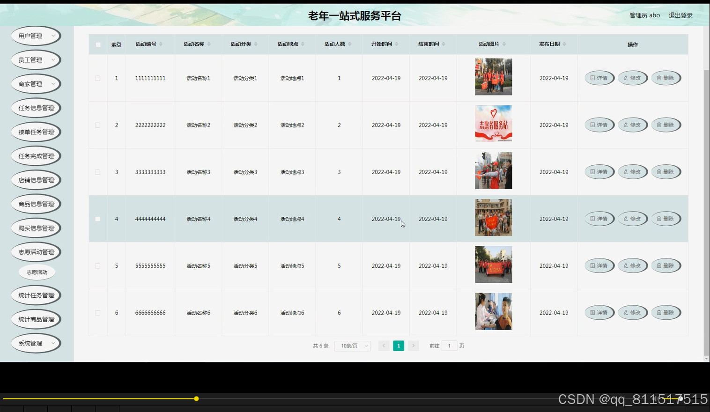The height and width of the screenshot is (412, 710).
Task: Toggle the select-all checkbox in header
Action: [x=98, y=44]
